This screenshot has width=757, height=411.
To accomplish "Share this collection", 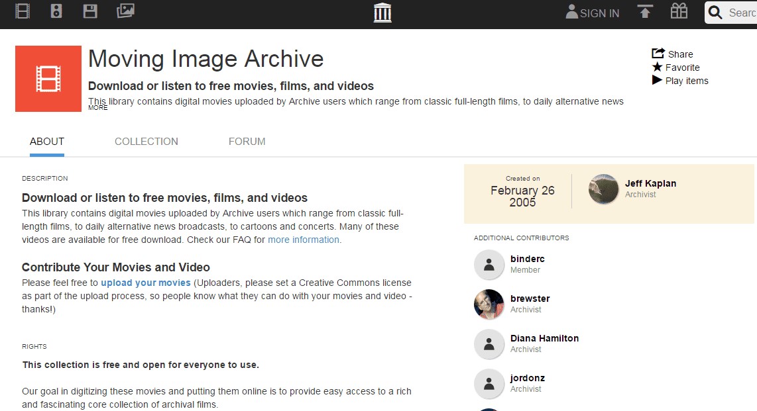I will click(673, 54).
